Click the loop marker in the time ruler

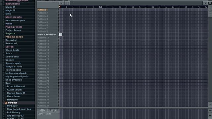[x=100, y=7]
